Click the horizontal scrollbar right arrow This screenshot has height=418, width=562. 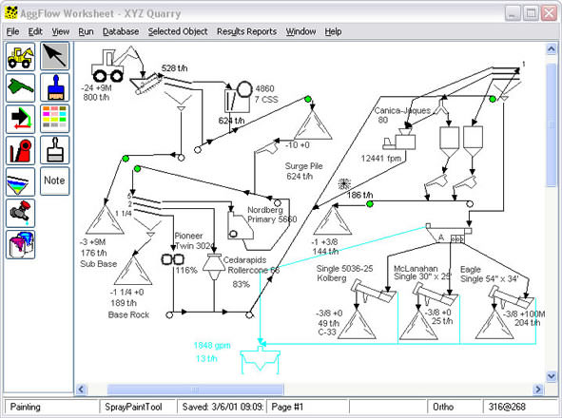(537, 389)
